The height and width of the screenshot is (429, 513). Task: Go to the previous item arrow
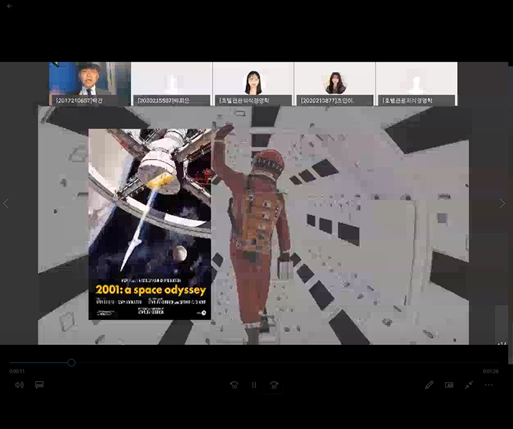(6, 203)
